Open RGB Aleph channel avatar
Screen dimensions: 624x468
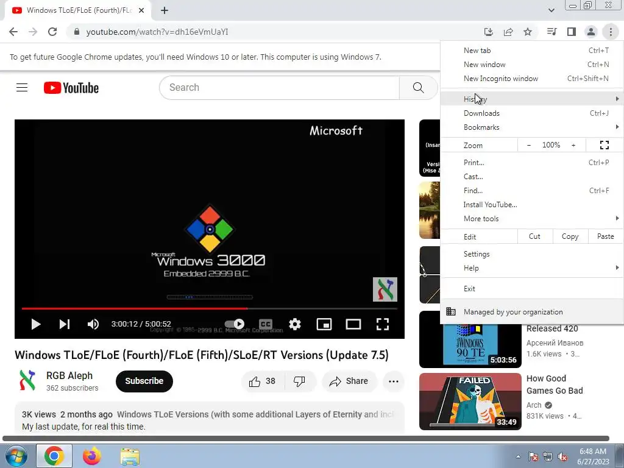(27, 380)
